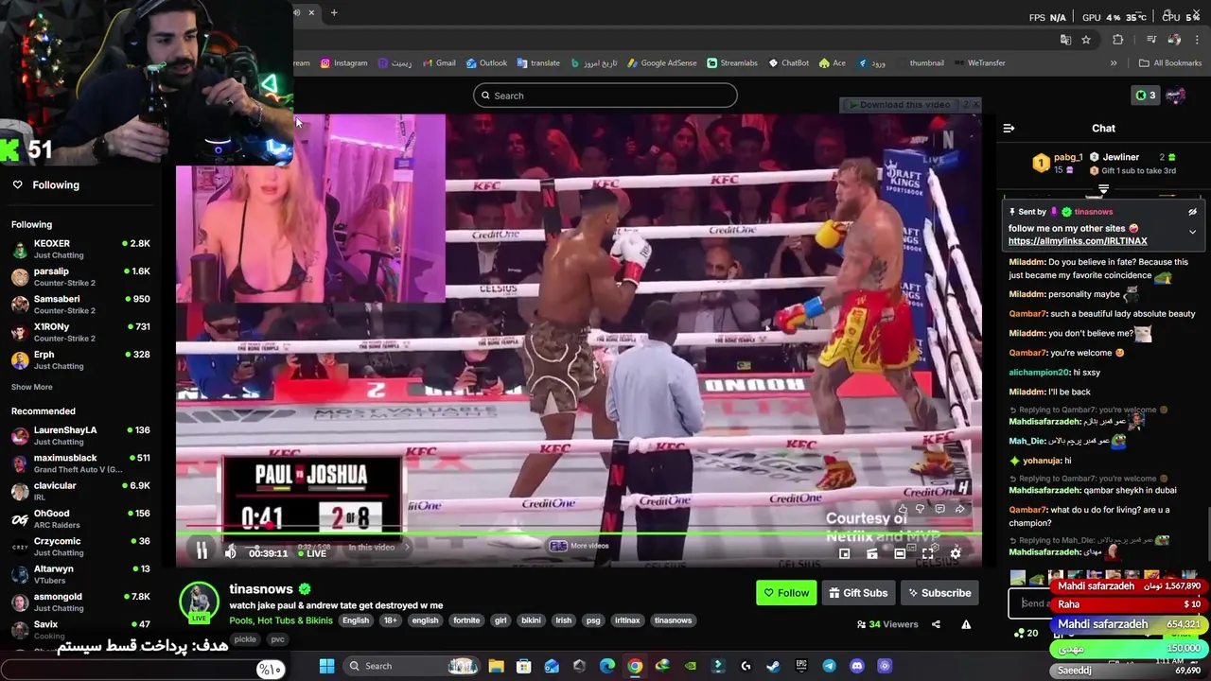Open the Outlook bookmark
This screenshot has height=681, width=1211.
click(486, 63)
